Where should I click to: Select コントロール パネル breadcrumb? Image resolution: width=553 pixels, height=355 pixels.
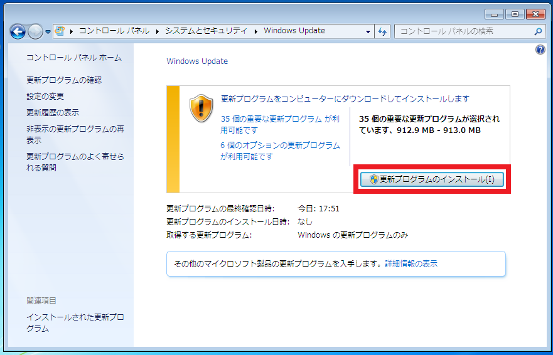114,31
